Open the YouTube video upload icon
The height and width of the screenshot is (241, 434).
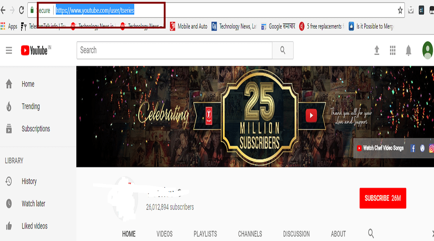coord(377,50)
